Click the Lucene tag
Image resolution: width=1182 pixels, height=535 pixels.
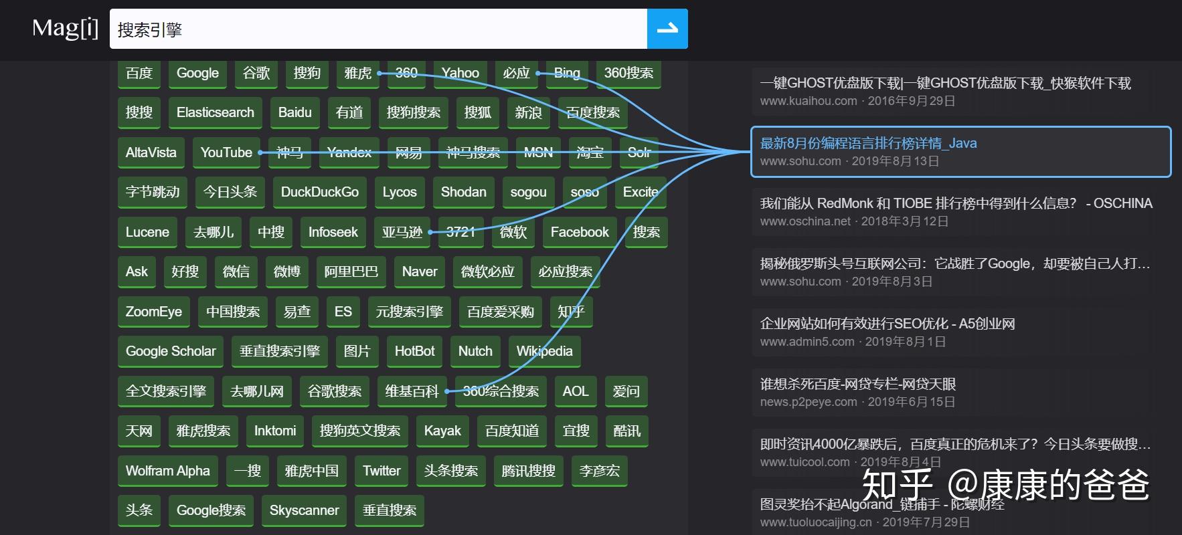point(147,232)
